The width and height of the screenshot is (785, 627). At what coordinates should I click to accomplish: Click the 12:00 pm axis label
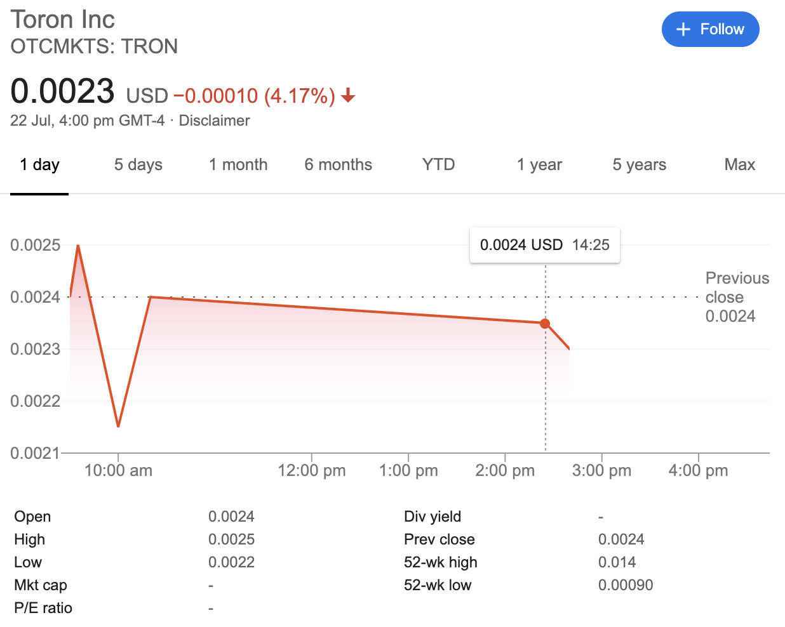point(312,471)
